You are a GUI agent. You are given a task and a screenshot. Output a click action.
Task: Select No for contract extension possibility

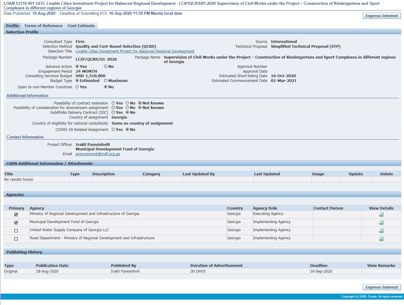[127, 103]
